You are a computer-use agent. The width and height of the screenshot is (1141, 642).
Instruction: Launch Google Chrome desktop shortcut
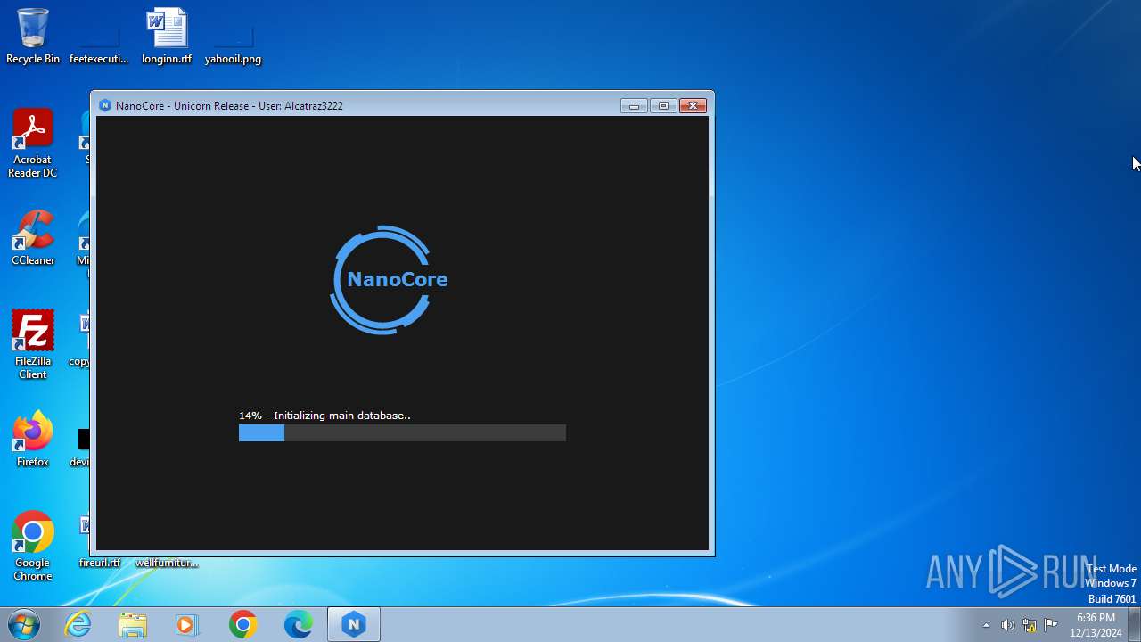[33, 546]
